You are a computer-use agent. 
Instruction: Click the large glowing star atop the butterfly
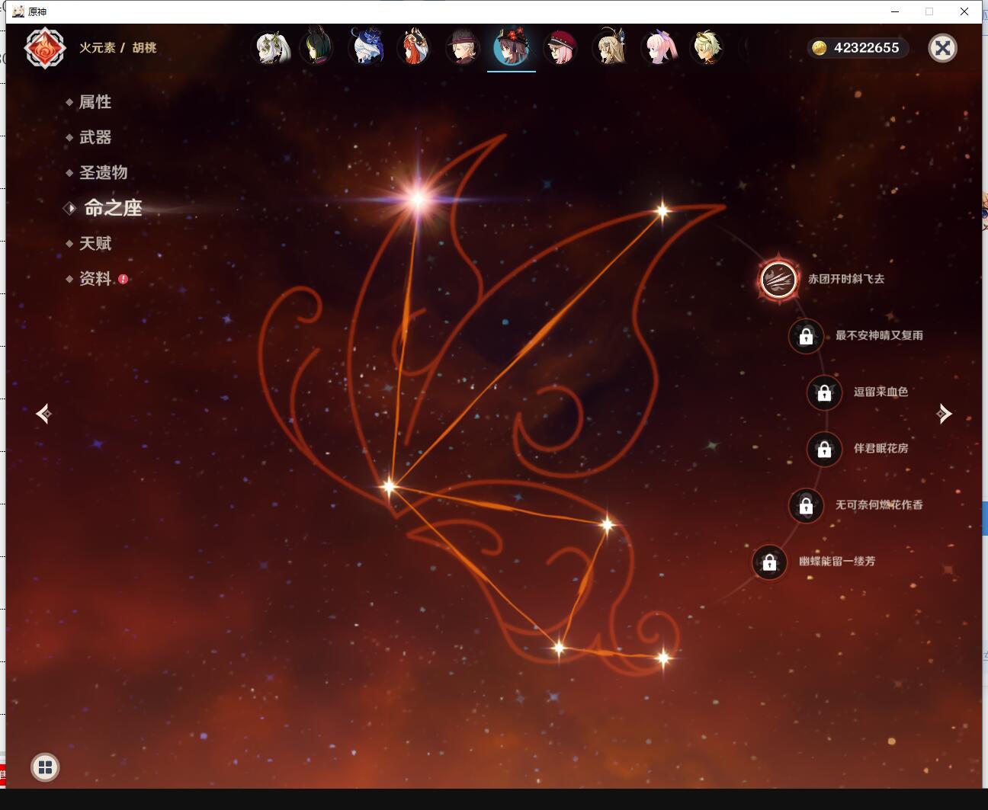click(418, 200)
